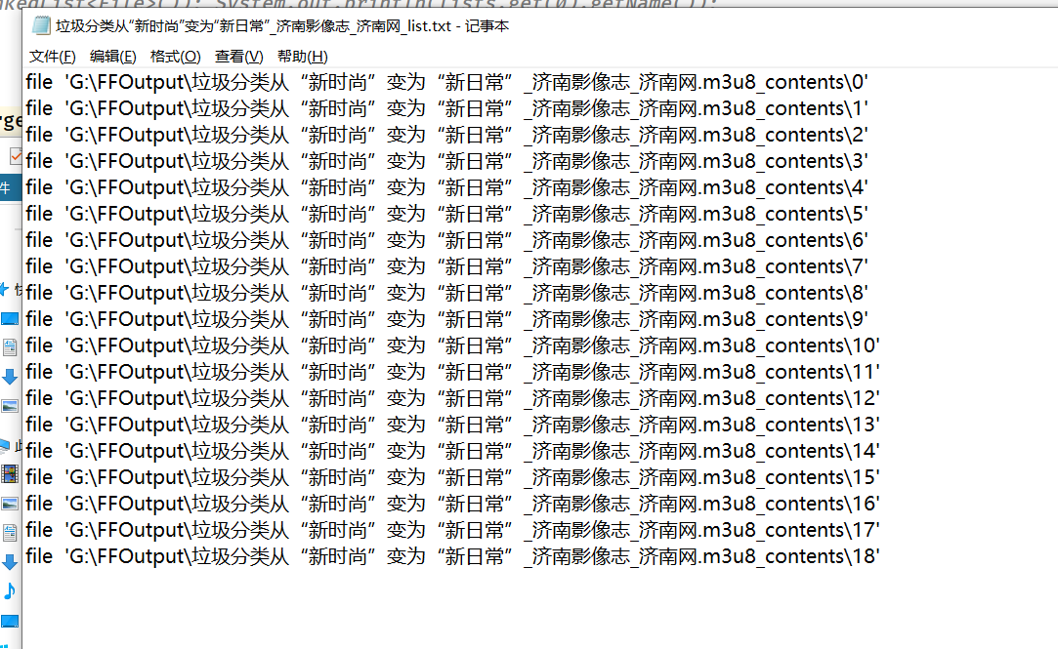This screenshot has width=1058, height=649.
Task: Open the 帮助(H) menu
Action: pyautogui.click(x=302, y=57)
